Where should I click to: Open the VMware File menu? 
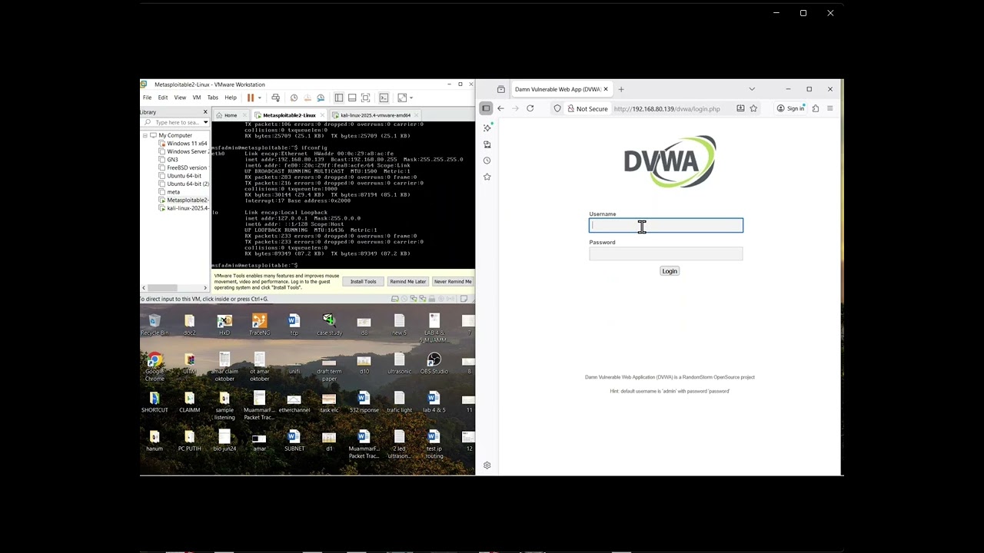(x=147, y=98)
